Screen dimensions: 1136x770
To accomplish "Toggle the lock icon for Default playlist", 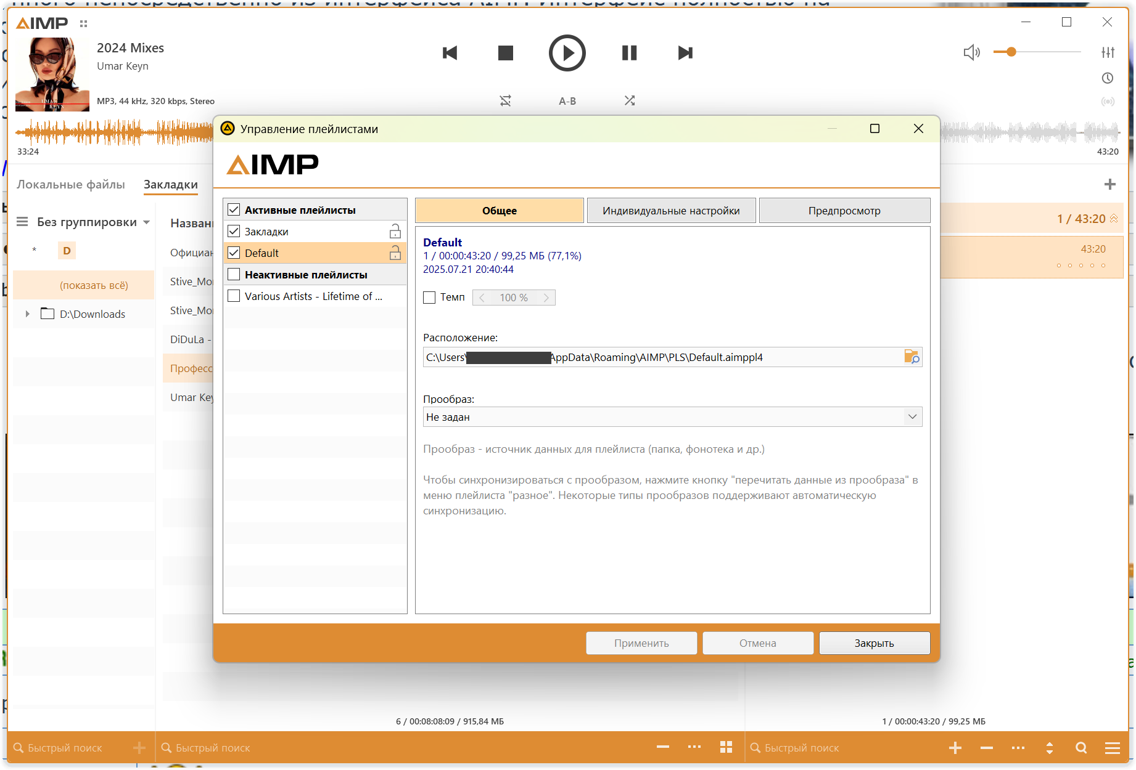I will tap(395, 253).
